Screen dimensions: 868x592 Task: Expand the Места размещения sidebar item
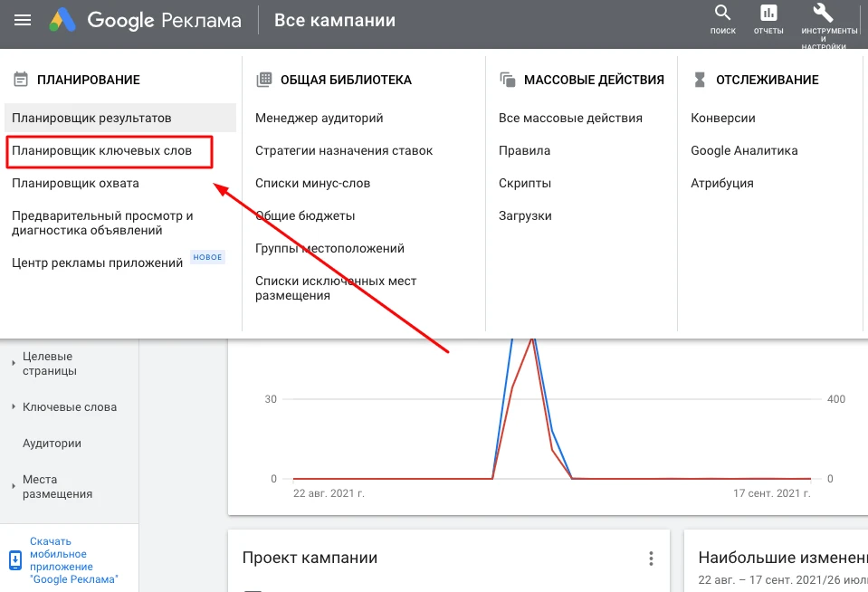tap(14, 487)
